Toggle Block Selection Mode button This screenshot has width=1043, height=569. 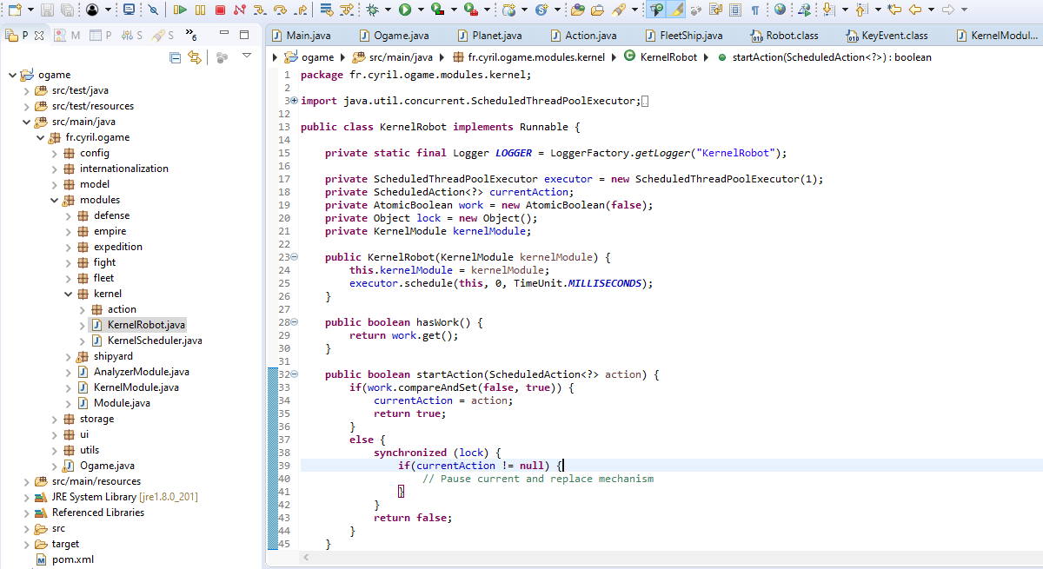(735, 10)
